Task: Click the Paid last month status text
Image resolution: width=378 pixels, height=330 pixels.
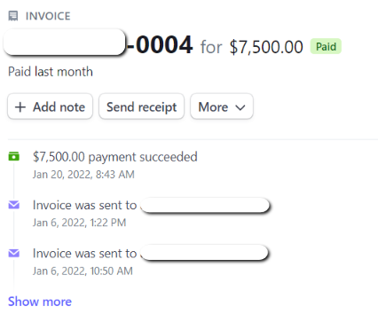Action: pyautogui.click(x=51, y=72)
